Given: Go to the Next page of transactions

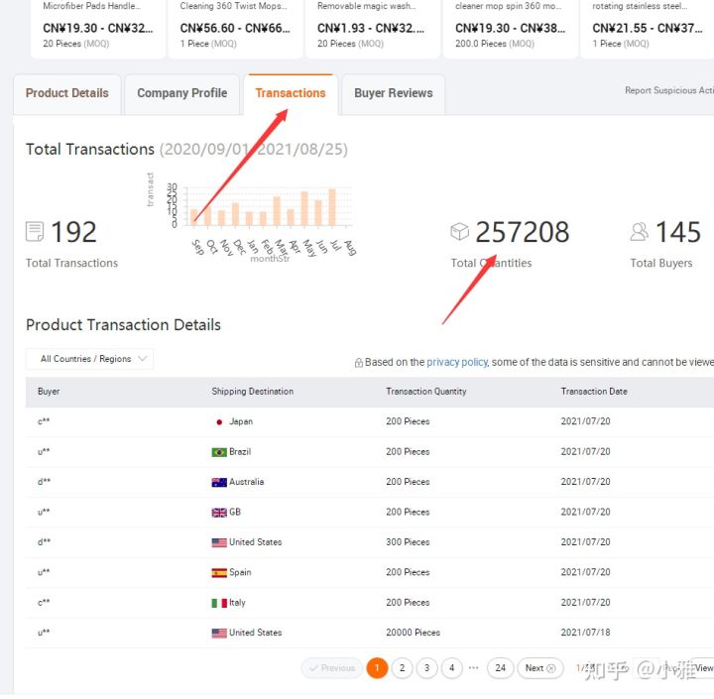Looking at the screenshot, I should pos(539,668).
